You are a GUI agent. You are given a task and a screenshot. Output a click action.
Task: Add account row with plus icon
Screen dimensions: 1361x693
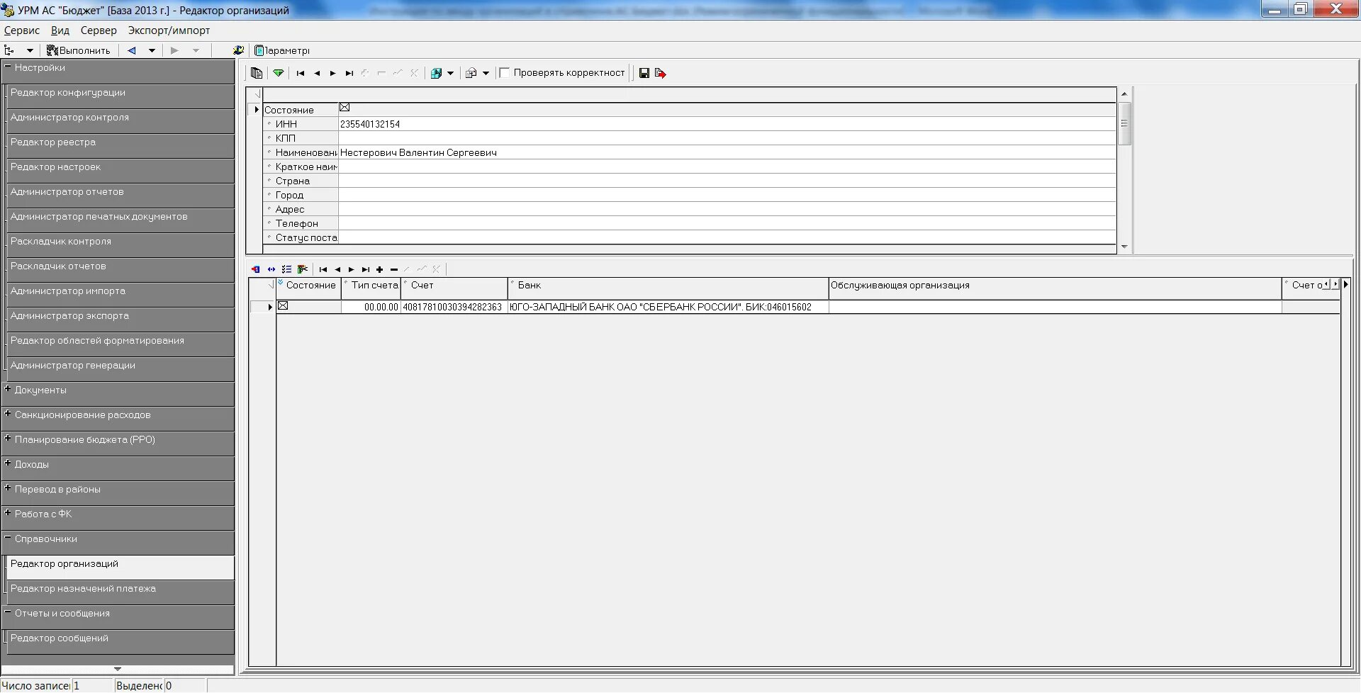click(x=380, y=269)
